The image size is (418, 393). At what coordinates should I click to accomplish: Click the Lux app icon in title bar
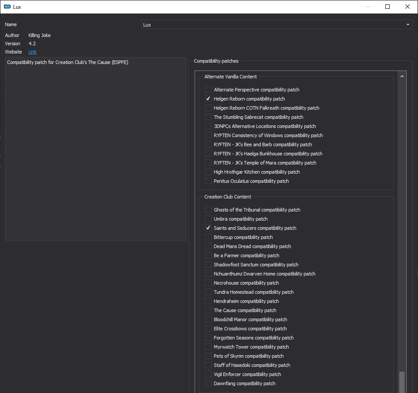(7, 7)
